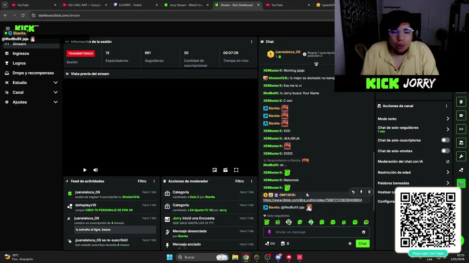Open kebab menu of Acciones de moderador

coord(251,181)
